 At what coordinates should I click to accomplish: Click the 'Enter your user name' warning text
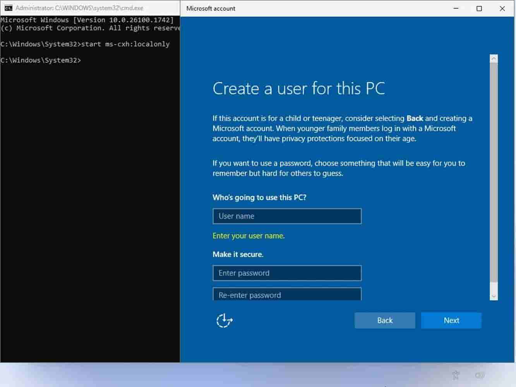[x=248, y=236]
